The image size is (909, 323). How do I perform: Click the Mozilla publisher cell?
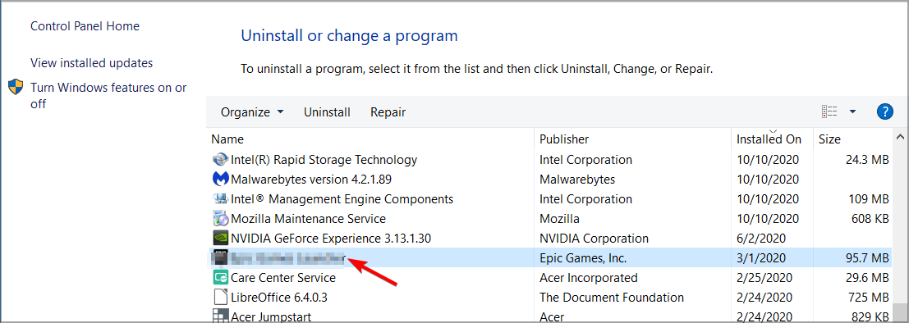[x=559, y=219]
